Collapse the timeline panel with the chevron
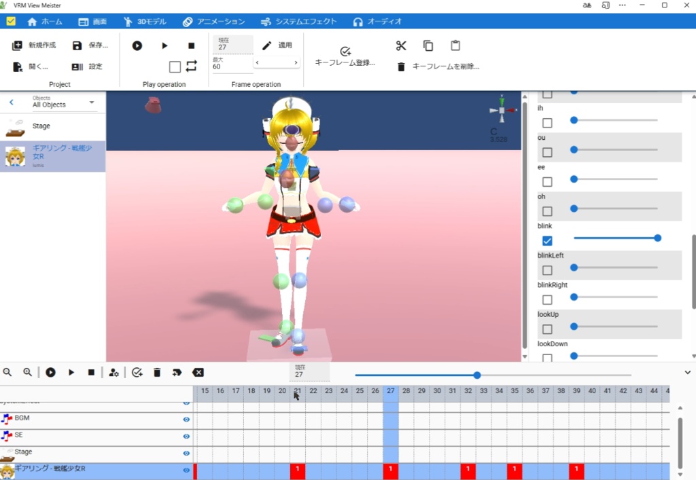The height and width of the screenshot is (480, 696). 688,373
